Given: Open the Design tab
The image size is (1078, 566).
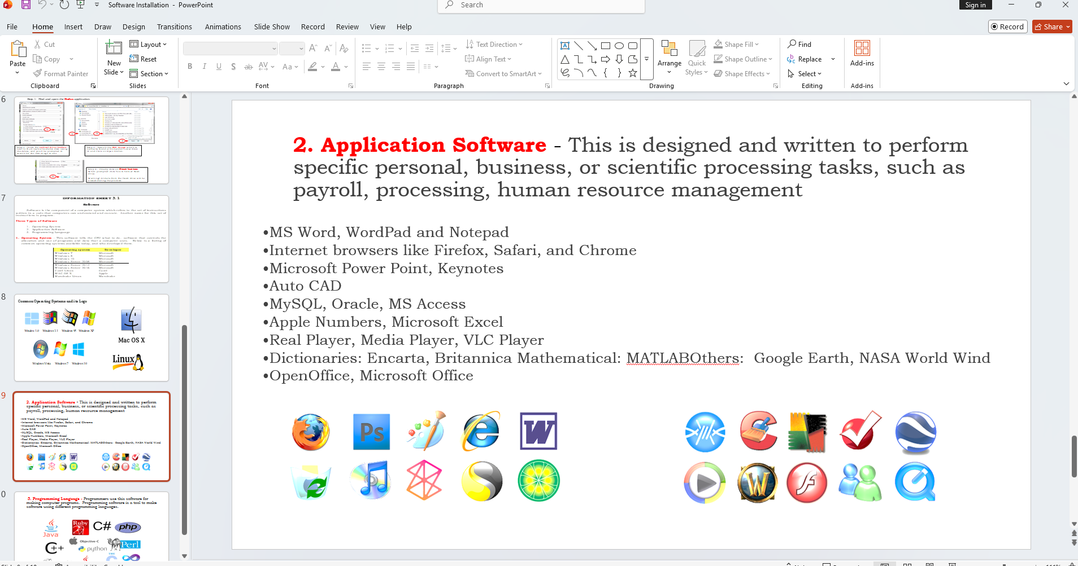Looking at the screenshot, I should point(134,27).
